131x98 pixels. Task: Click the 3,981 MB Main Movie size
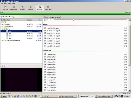(x=38, y=27)
